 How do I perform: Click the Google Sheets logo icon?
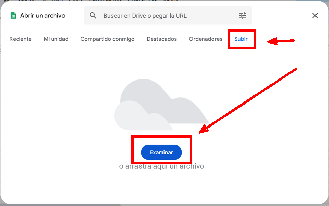coord(13,16)
